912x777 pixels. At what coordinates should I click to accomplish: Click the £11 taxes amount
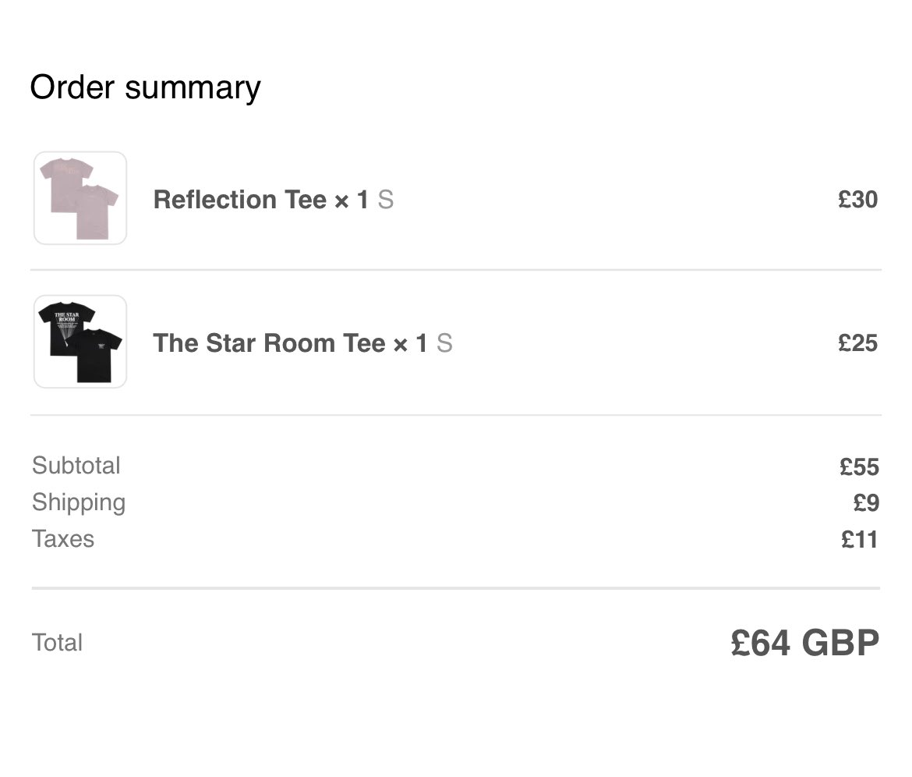pyautogui.click(x=860, y=540)
